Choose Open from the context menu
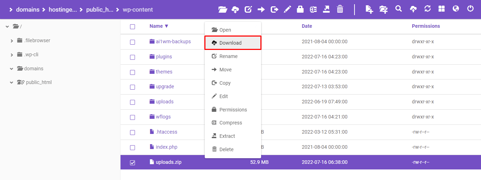The height and width of the screenshot is (180, 481). [233, 30]
